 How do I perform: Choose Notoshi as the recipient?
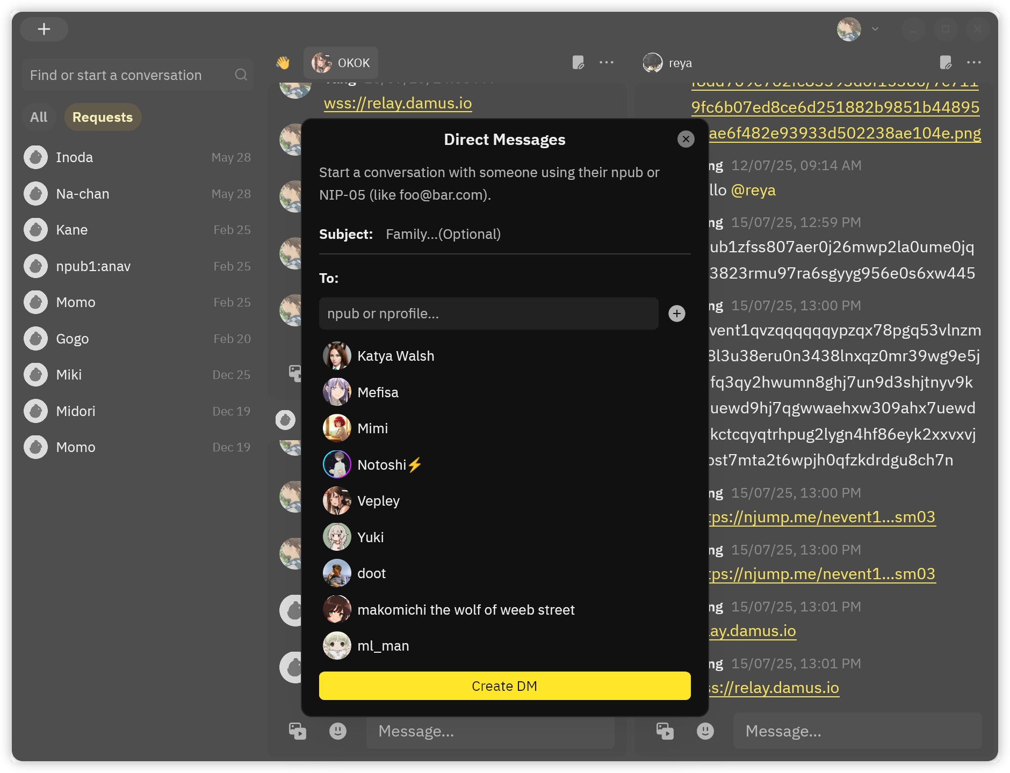click(381, 465)
